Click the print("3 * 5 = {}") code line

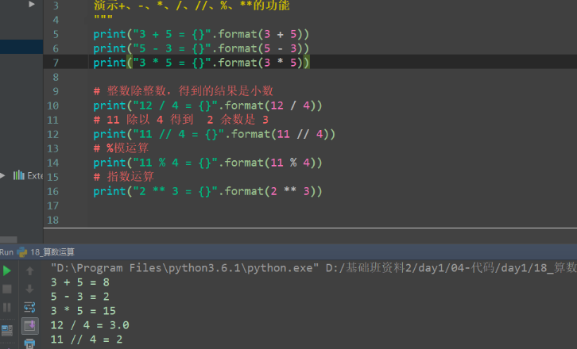coord(201,63)
